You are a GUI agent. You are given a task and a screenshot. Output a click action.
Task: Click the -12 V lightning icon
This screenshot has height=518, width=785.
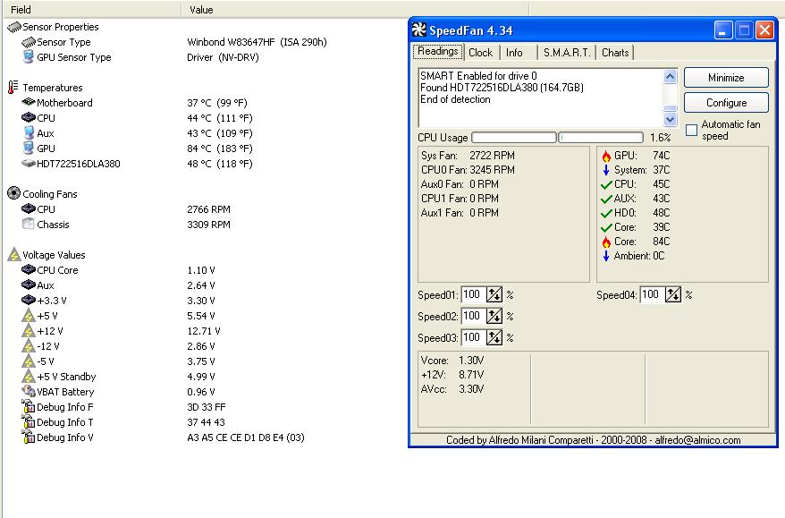coord(29,346)
